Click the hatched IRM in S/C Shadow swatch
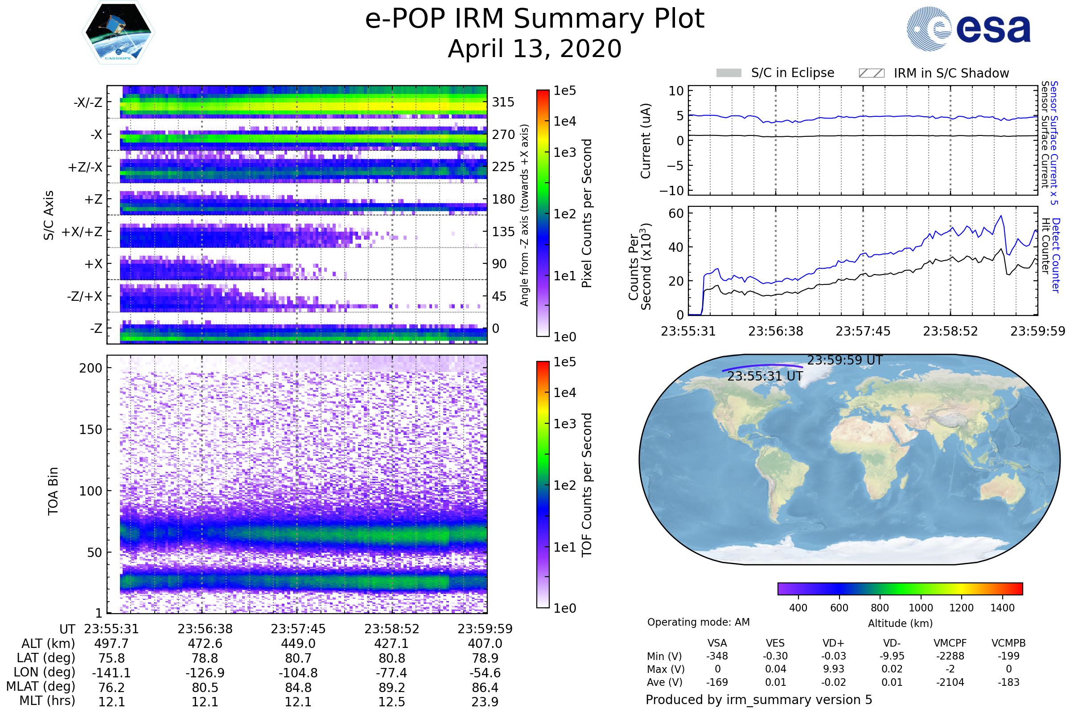This screenshot has width=1070, height=713. pos(871,73)
